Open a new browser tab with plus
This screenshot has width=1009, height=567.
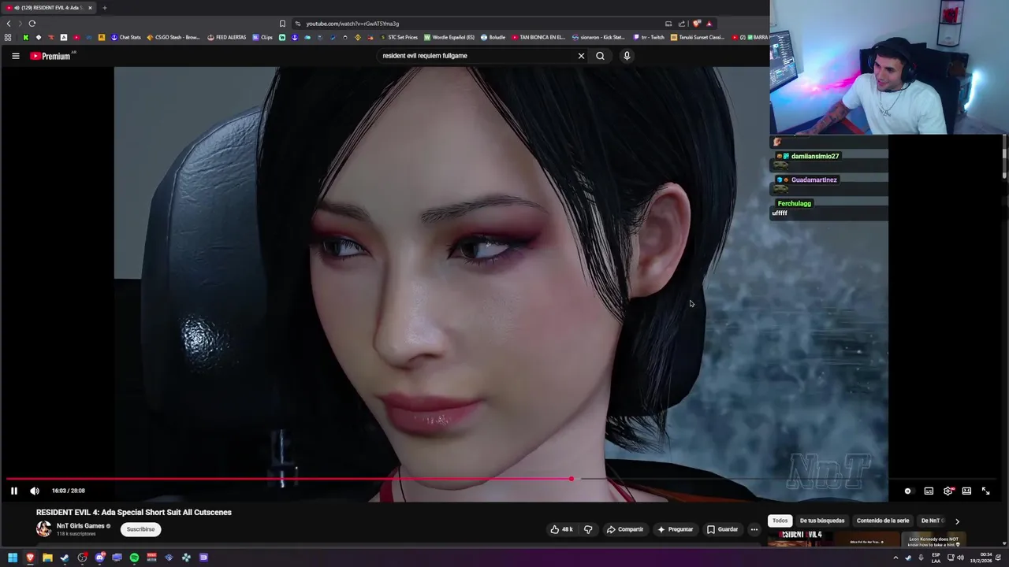[104, 8]
